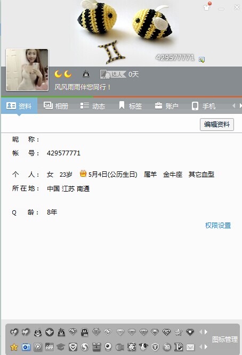Viewport: 242px width, 355px height.
Task: Click the graduation cap icon
Action: click(x=61, y=347)
